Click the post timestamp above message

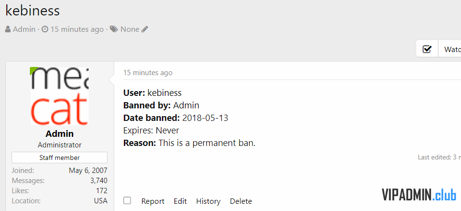click(148, 73)
